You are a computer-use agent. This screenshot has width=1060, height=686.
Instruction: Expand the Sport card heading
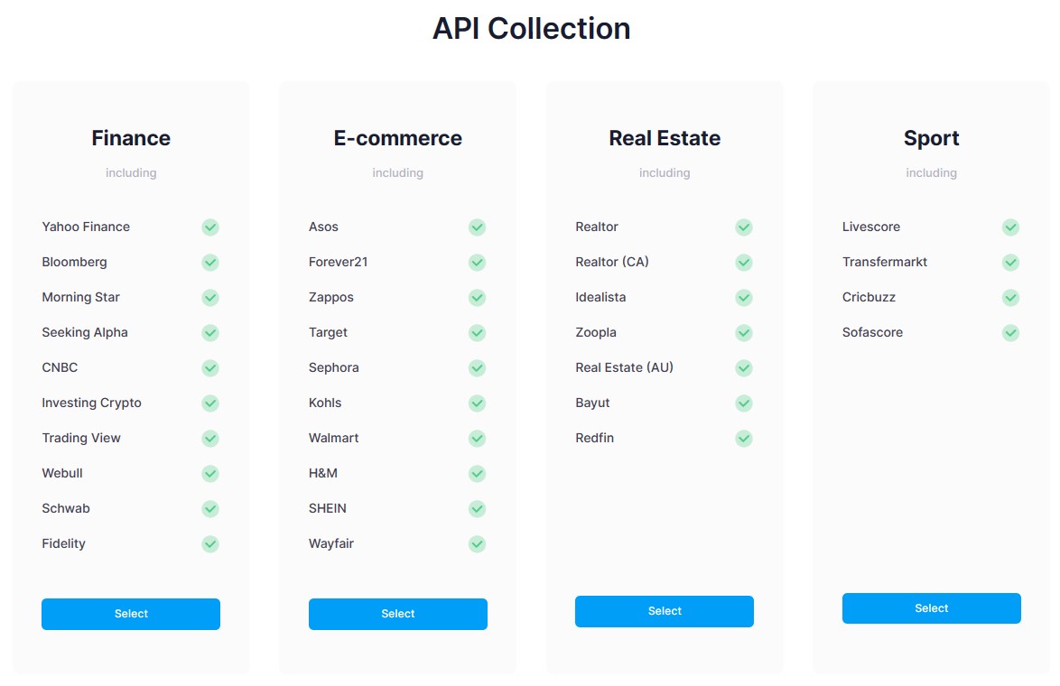pyautogui.click(x=931, y=138)
